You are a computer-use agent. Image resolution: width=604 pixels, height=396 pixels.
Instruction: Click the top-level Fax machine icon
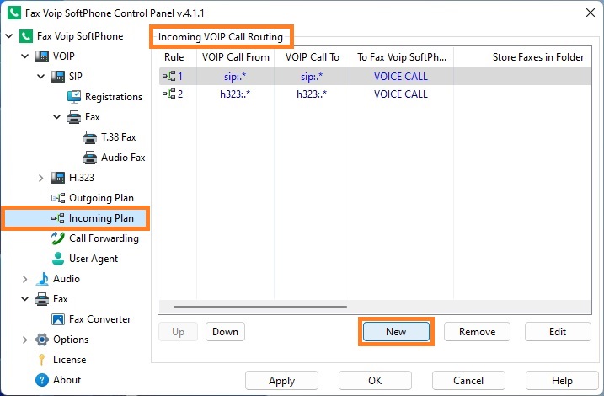pos(42,299)
